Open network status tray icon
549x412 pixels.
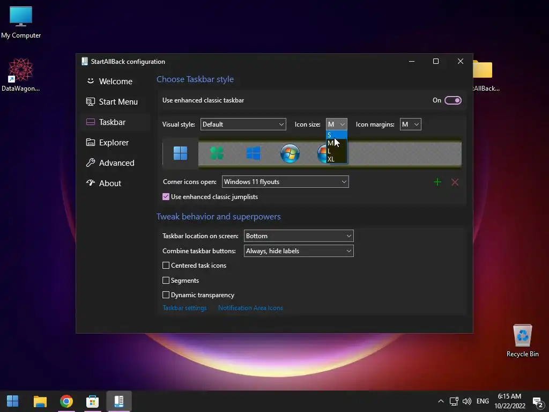[454, 401]
